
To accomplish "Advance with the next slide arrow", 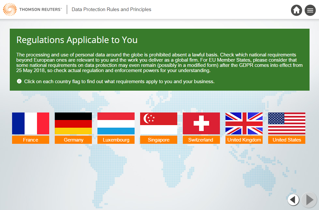I will [309, 199].
